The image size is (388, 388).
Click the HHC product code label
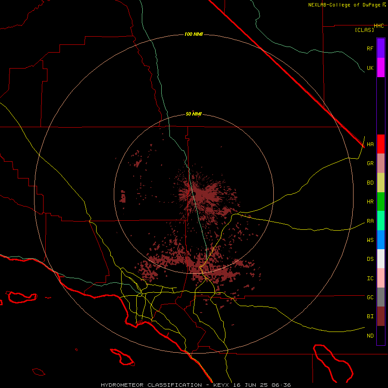click(379, 26)
